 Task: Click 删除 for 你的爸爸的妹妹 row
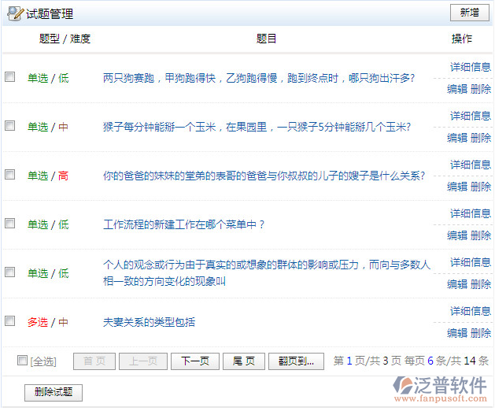(481, 187)
